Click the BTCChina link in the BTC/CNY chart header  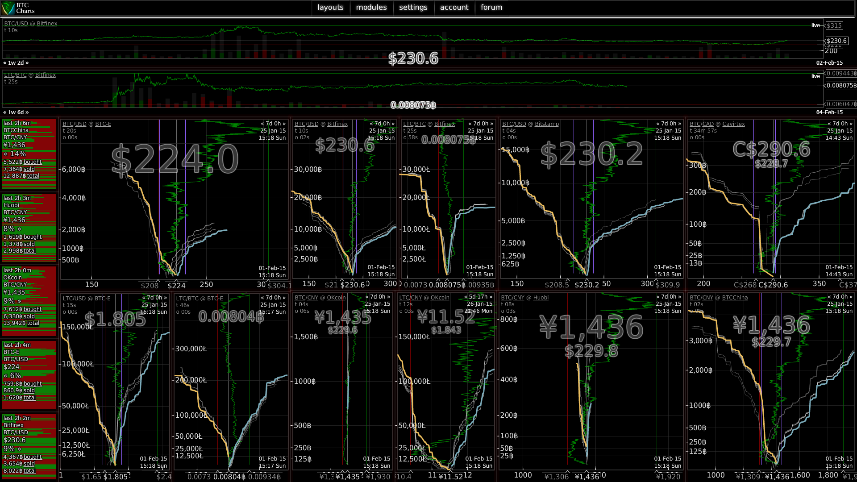[x=735, y=298]
